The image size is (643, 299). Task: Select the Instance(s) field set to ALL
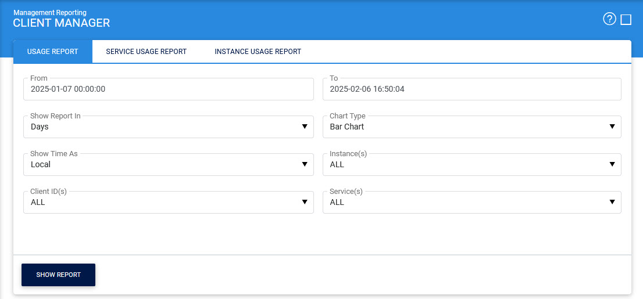465,165
